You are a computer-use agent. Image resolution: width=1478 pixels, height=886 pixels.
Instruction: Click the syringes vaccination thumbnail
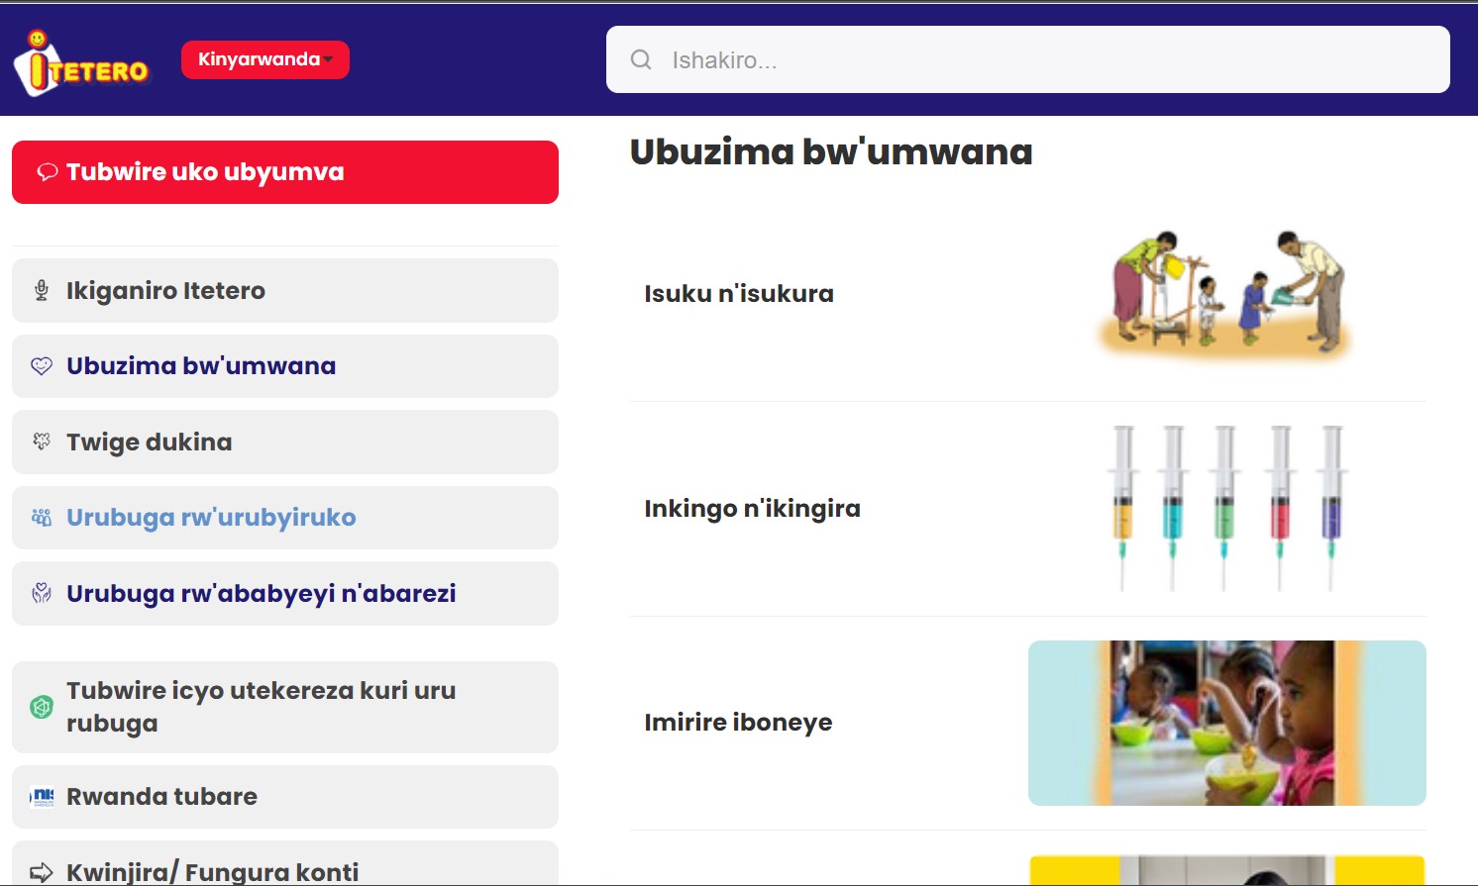pyautogui.click(x=1227, y=509)
